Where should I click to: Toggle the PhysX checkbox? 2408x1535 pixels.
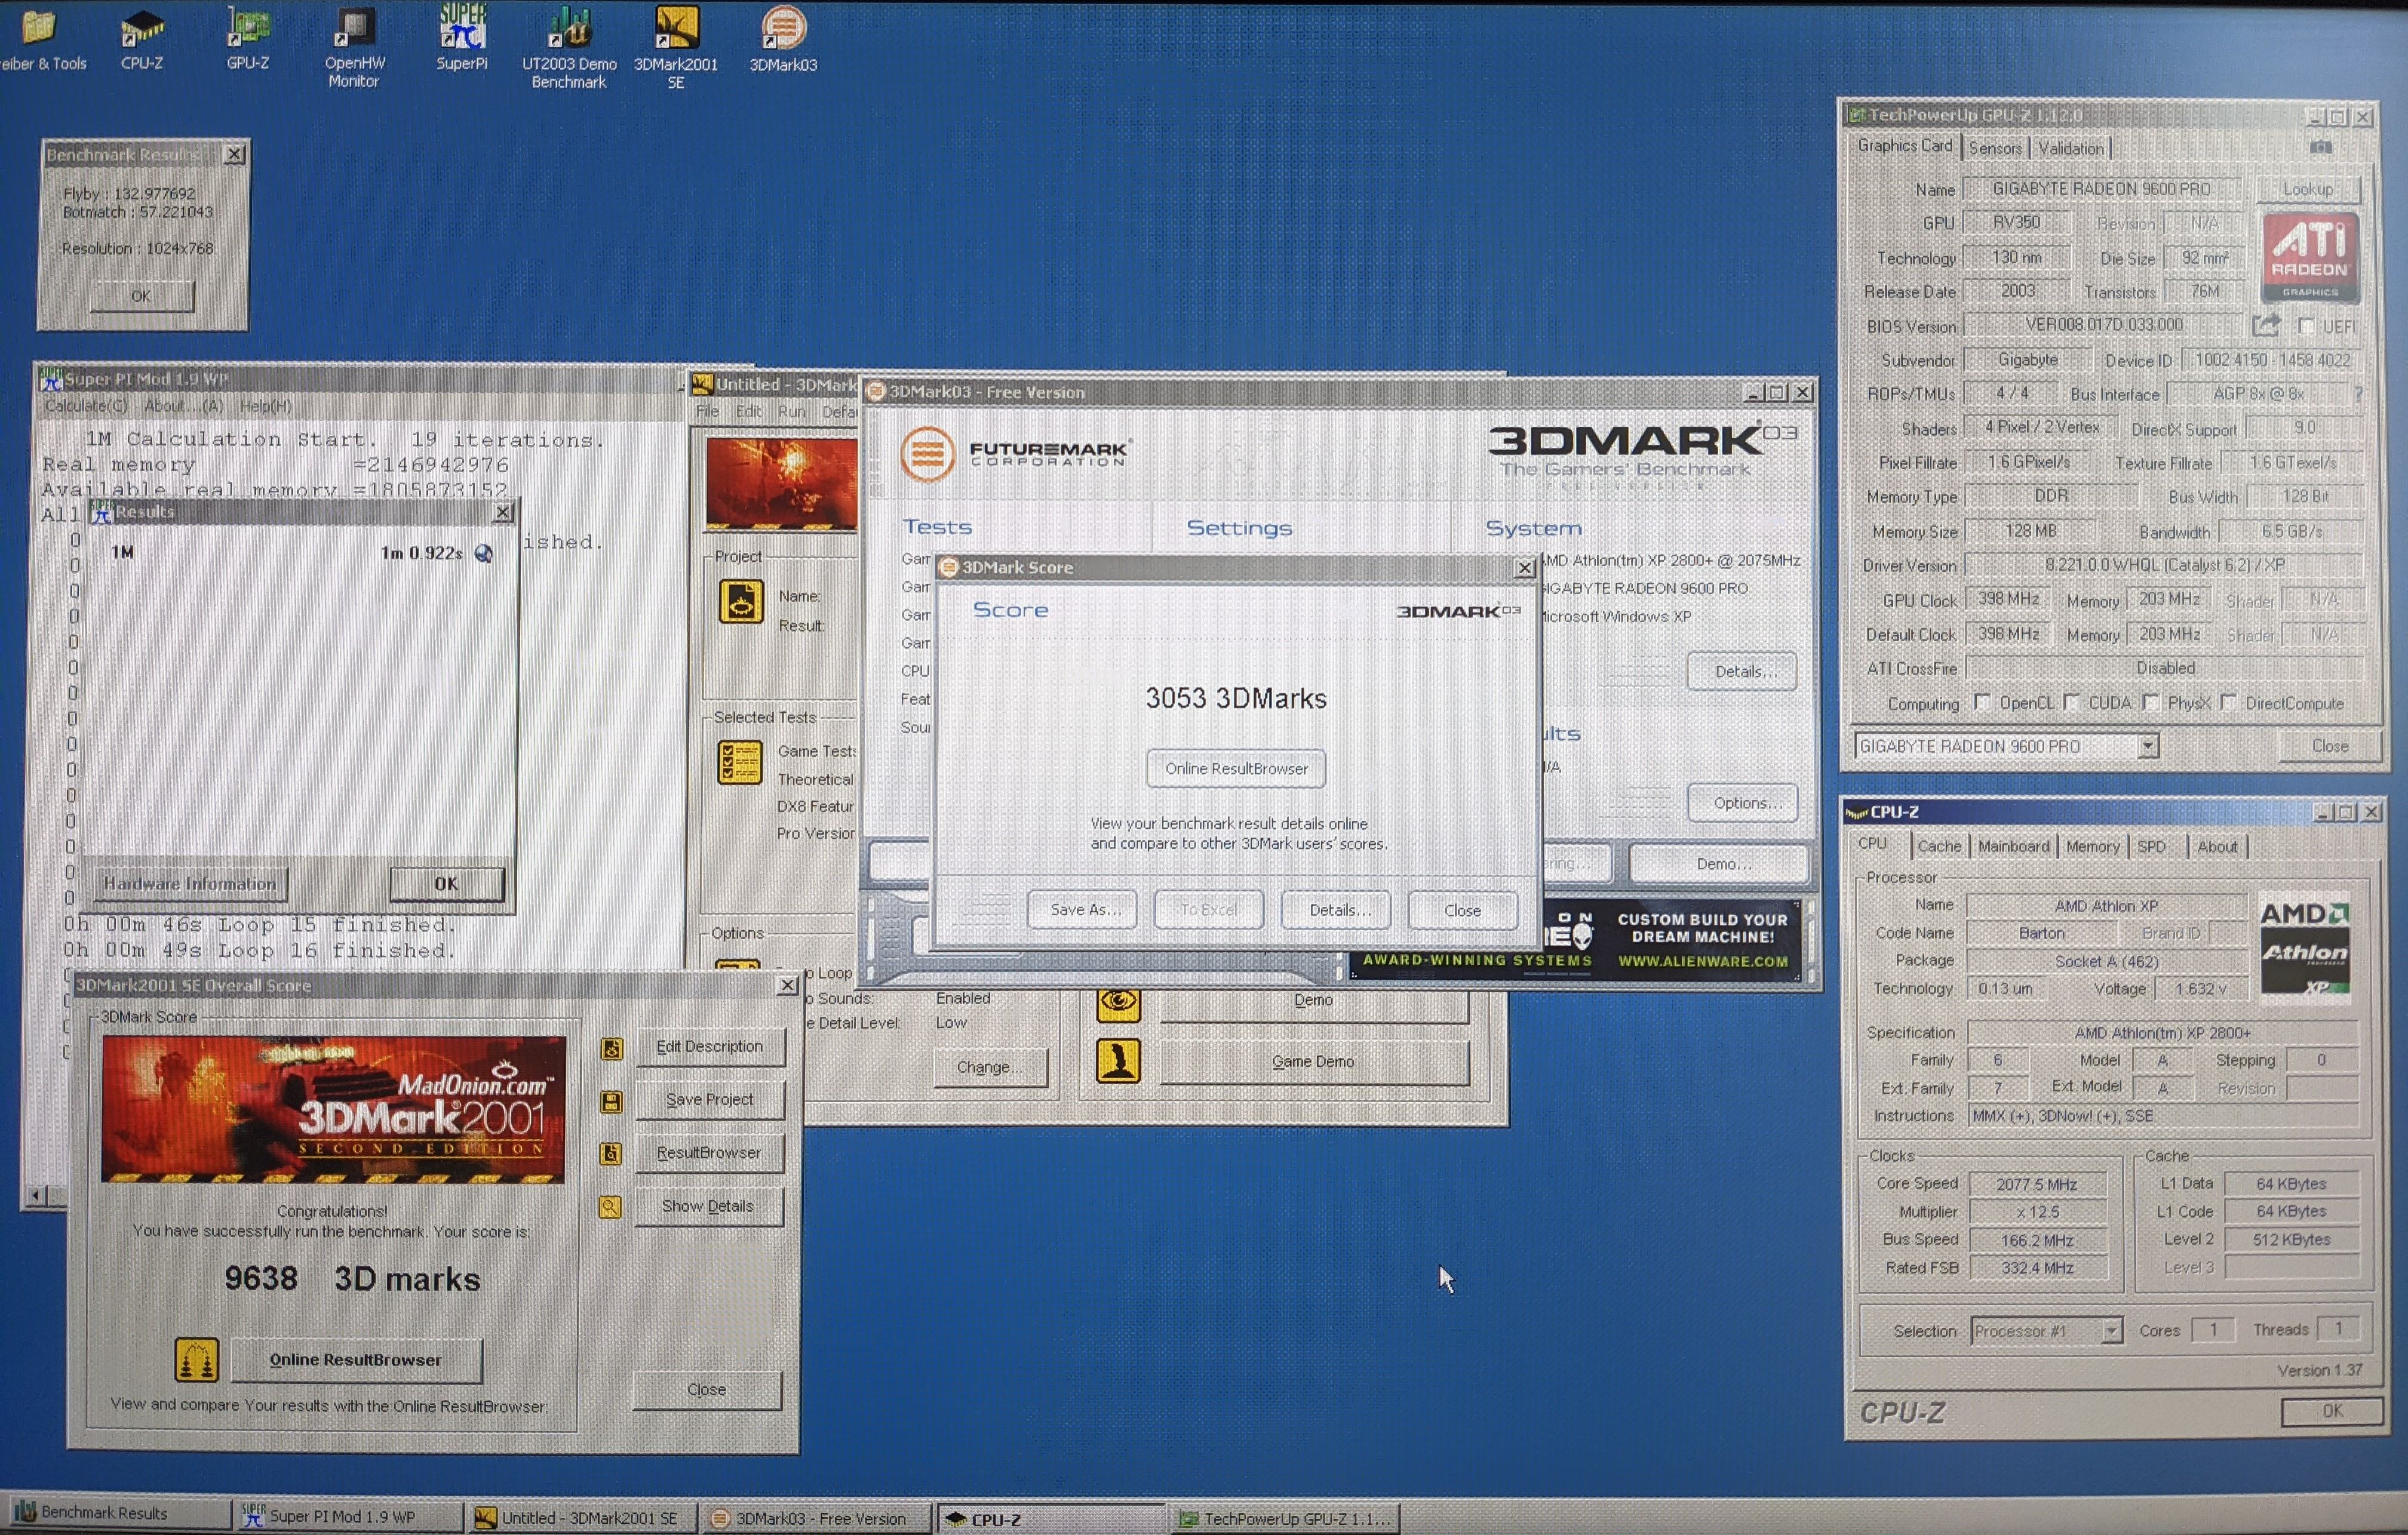[2150, 702]
